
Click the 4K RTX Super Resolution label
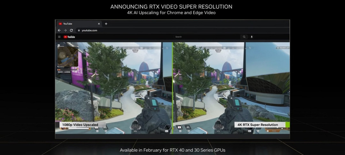[x=257, y=125]
